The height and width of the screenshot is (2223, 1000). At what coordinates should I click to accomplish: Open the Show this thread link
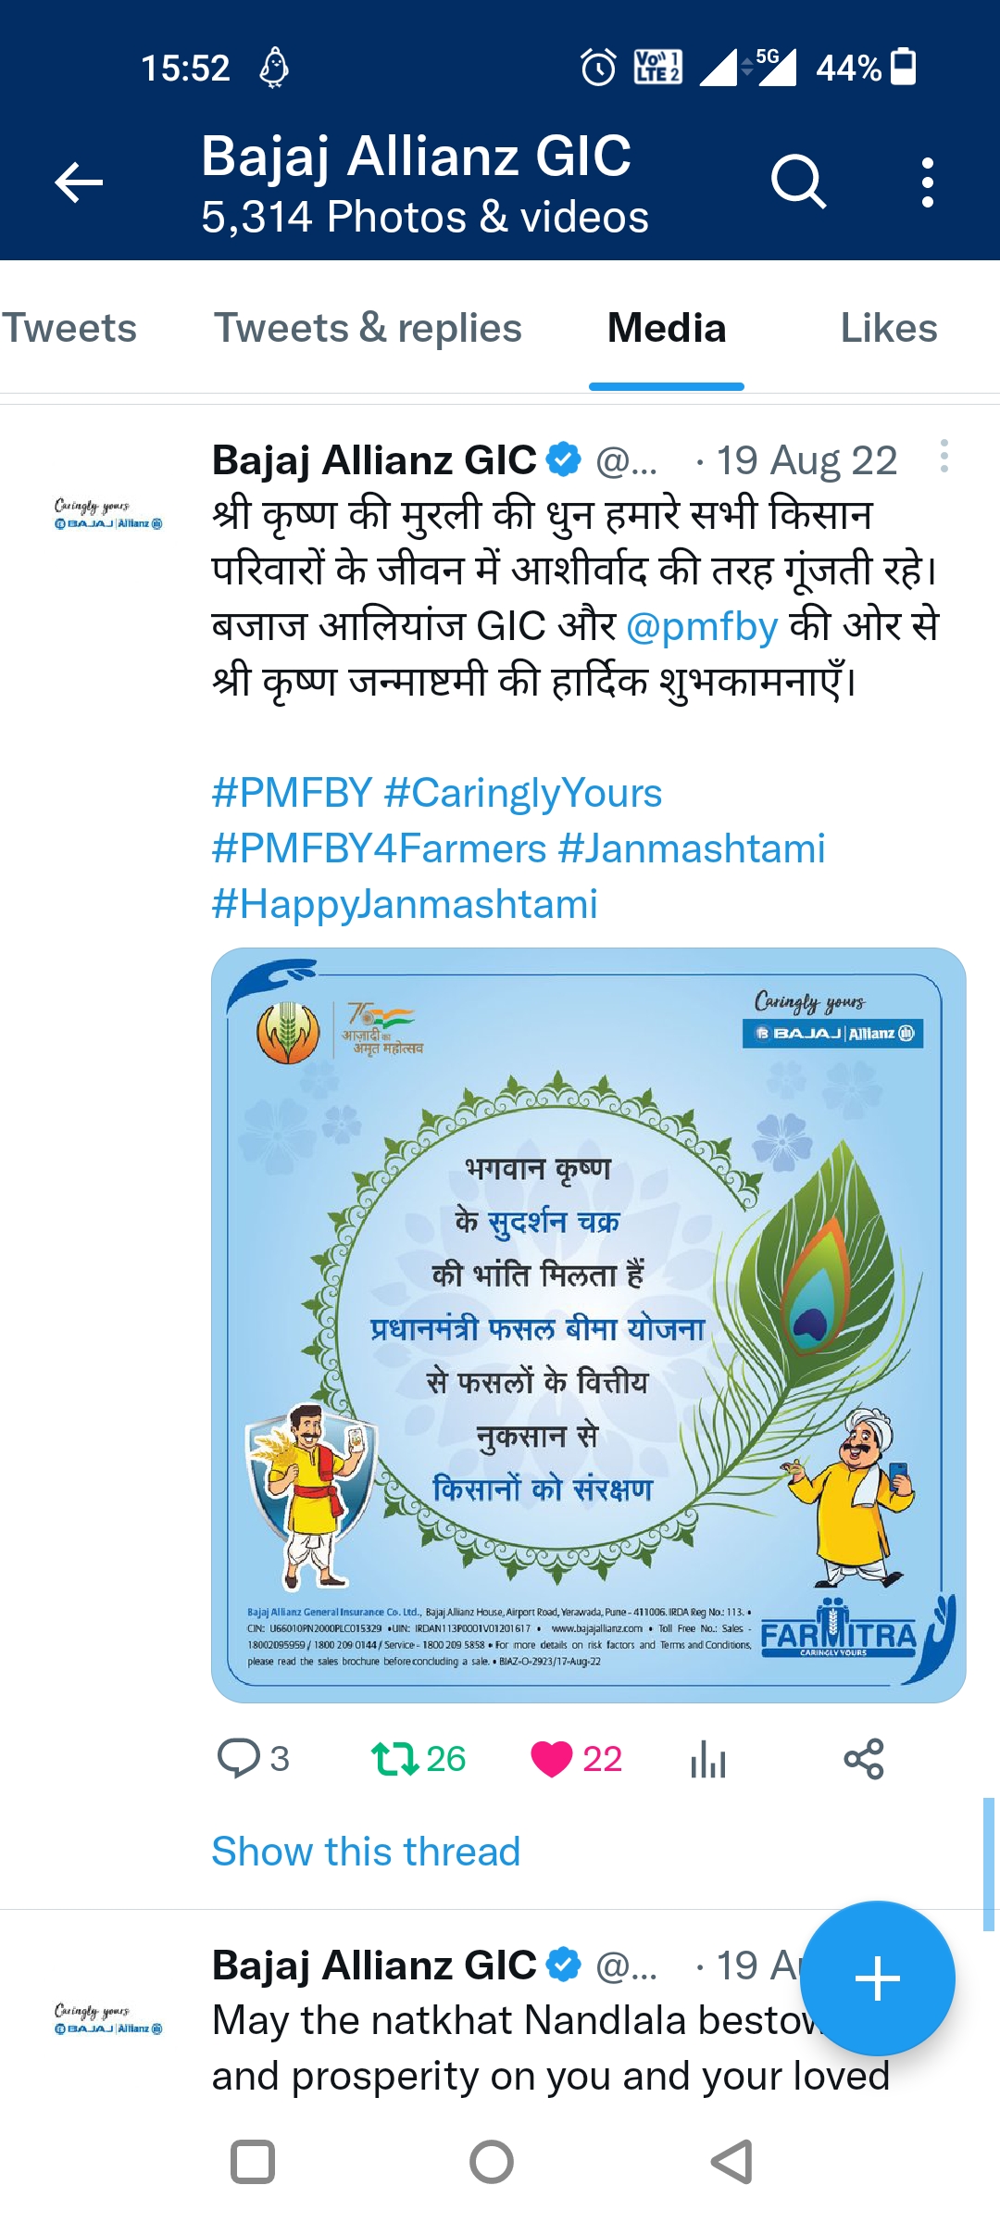(x=366, y=1852)
